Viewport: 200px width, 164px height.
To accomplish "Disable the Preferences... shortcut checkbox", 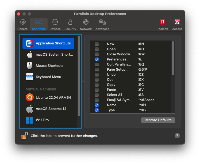I will [x=97, y=59].
